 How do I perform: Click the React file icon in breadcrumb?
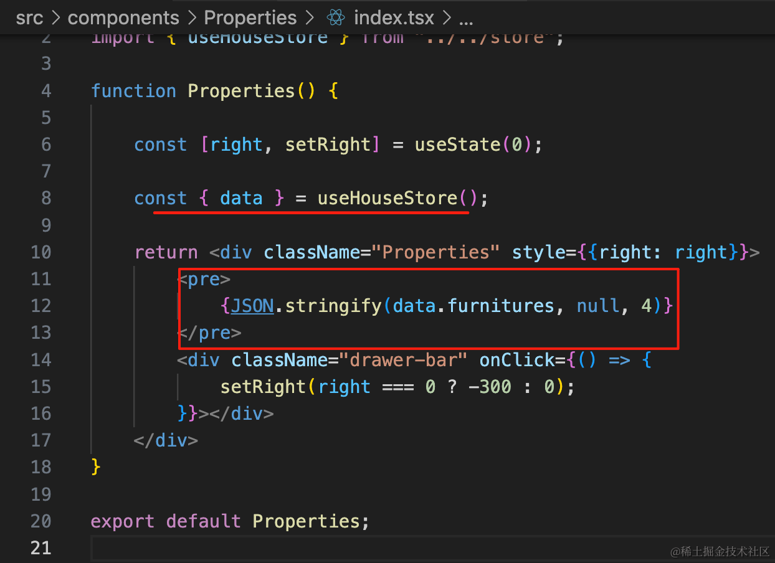coord(336,18)
